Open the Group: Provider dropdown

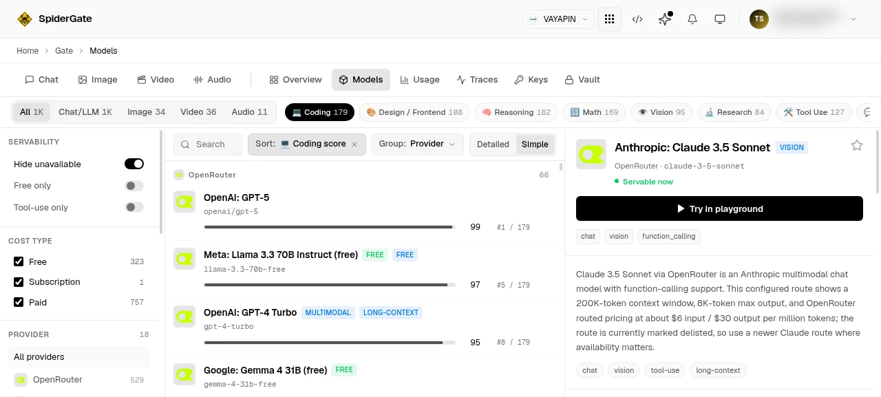417,144
